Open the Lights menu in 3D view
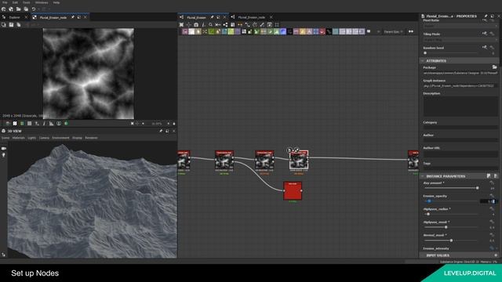The height and width of the screenshot is (282, 502). (x=31, y=138)
